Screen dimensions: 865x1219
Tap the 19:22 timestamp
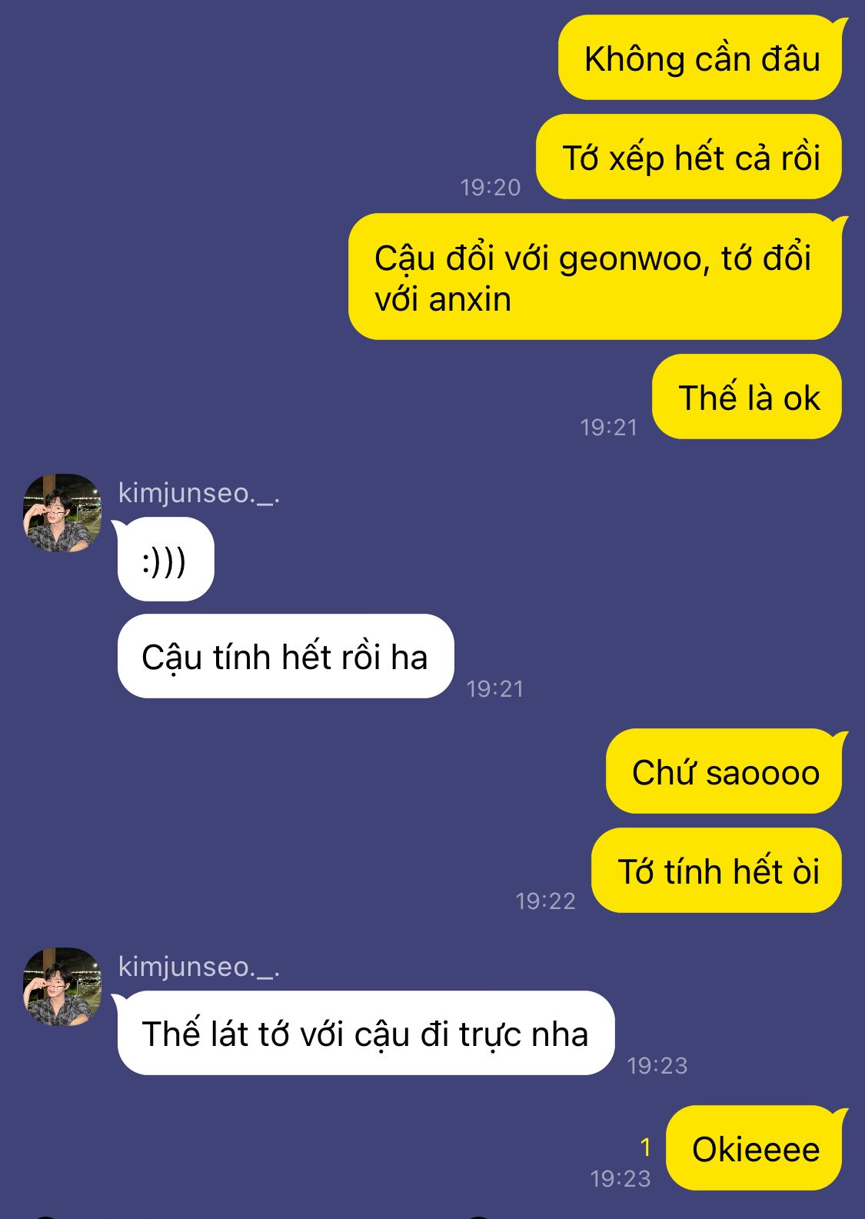(x=546, y=901)
